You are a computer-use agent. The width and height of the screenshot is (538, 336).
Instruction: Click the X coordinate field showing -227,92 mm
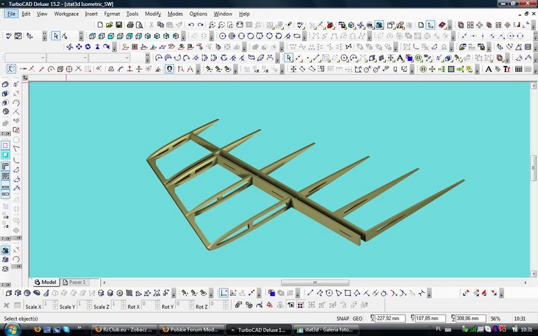point(390,319)
